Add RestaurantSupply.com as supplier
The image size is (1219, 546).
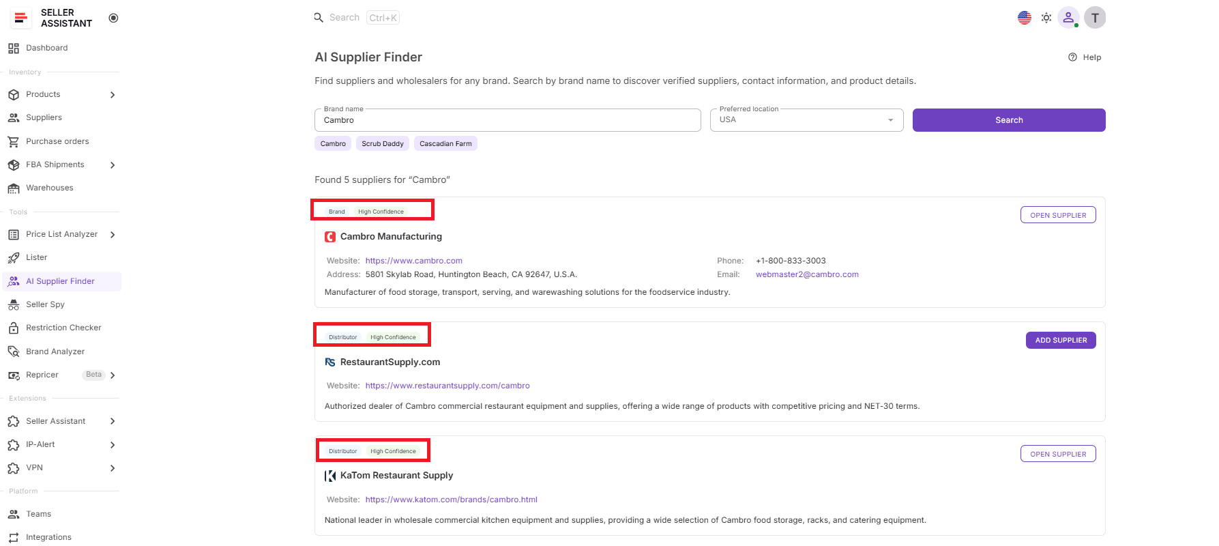[1061, 340]
